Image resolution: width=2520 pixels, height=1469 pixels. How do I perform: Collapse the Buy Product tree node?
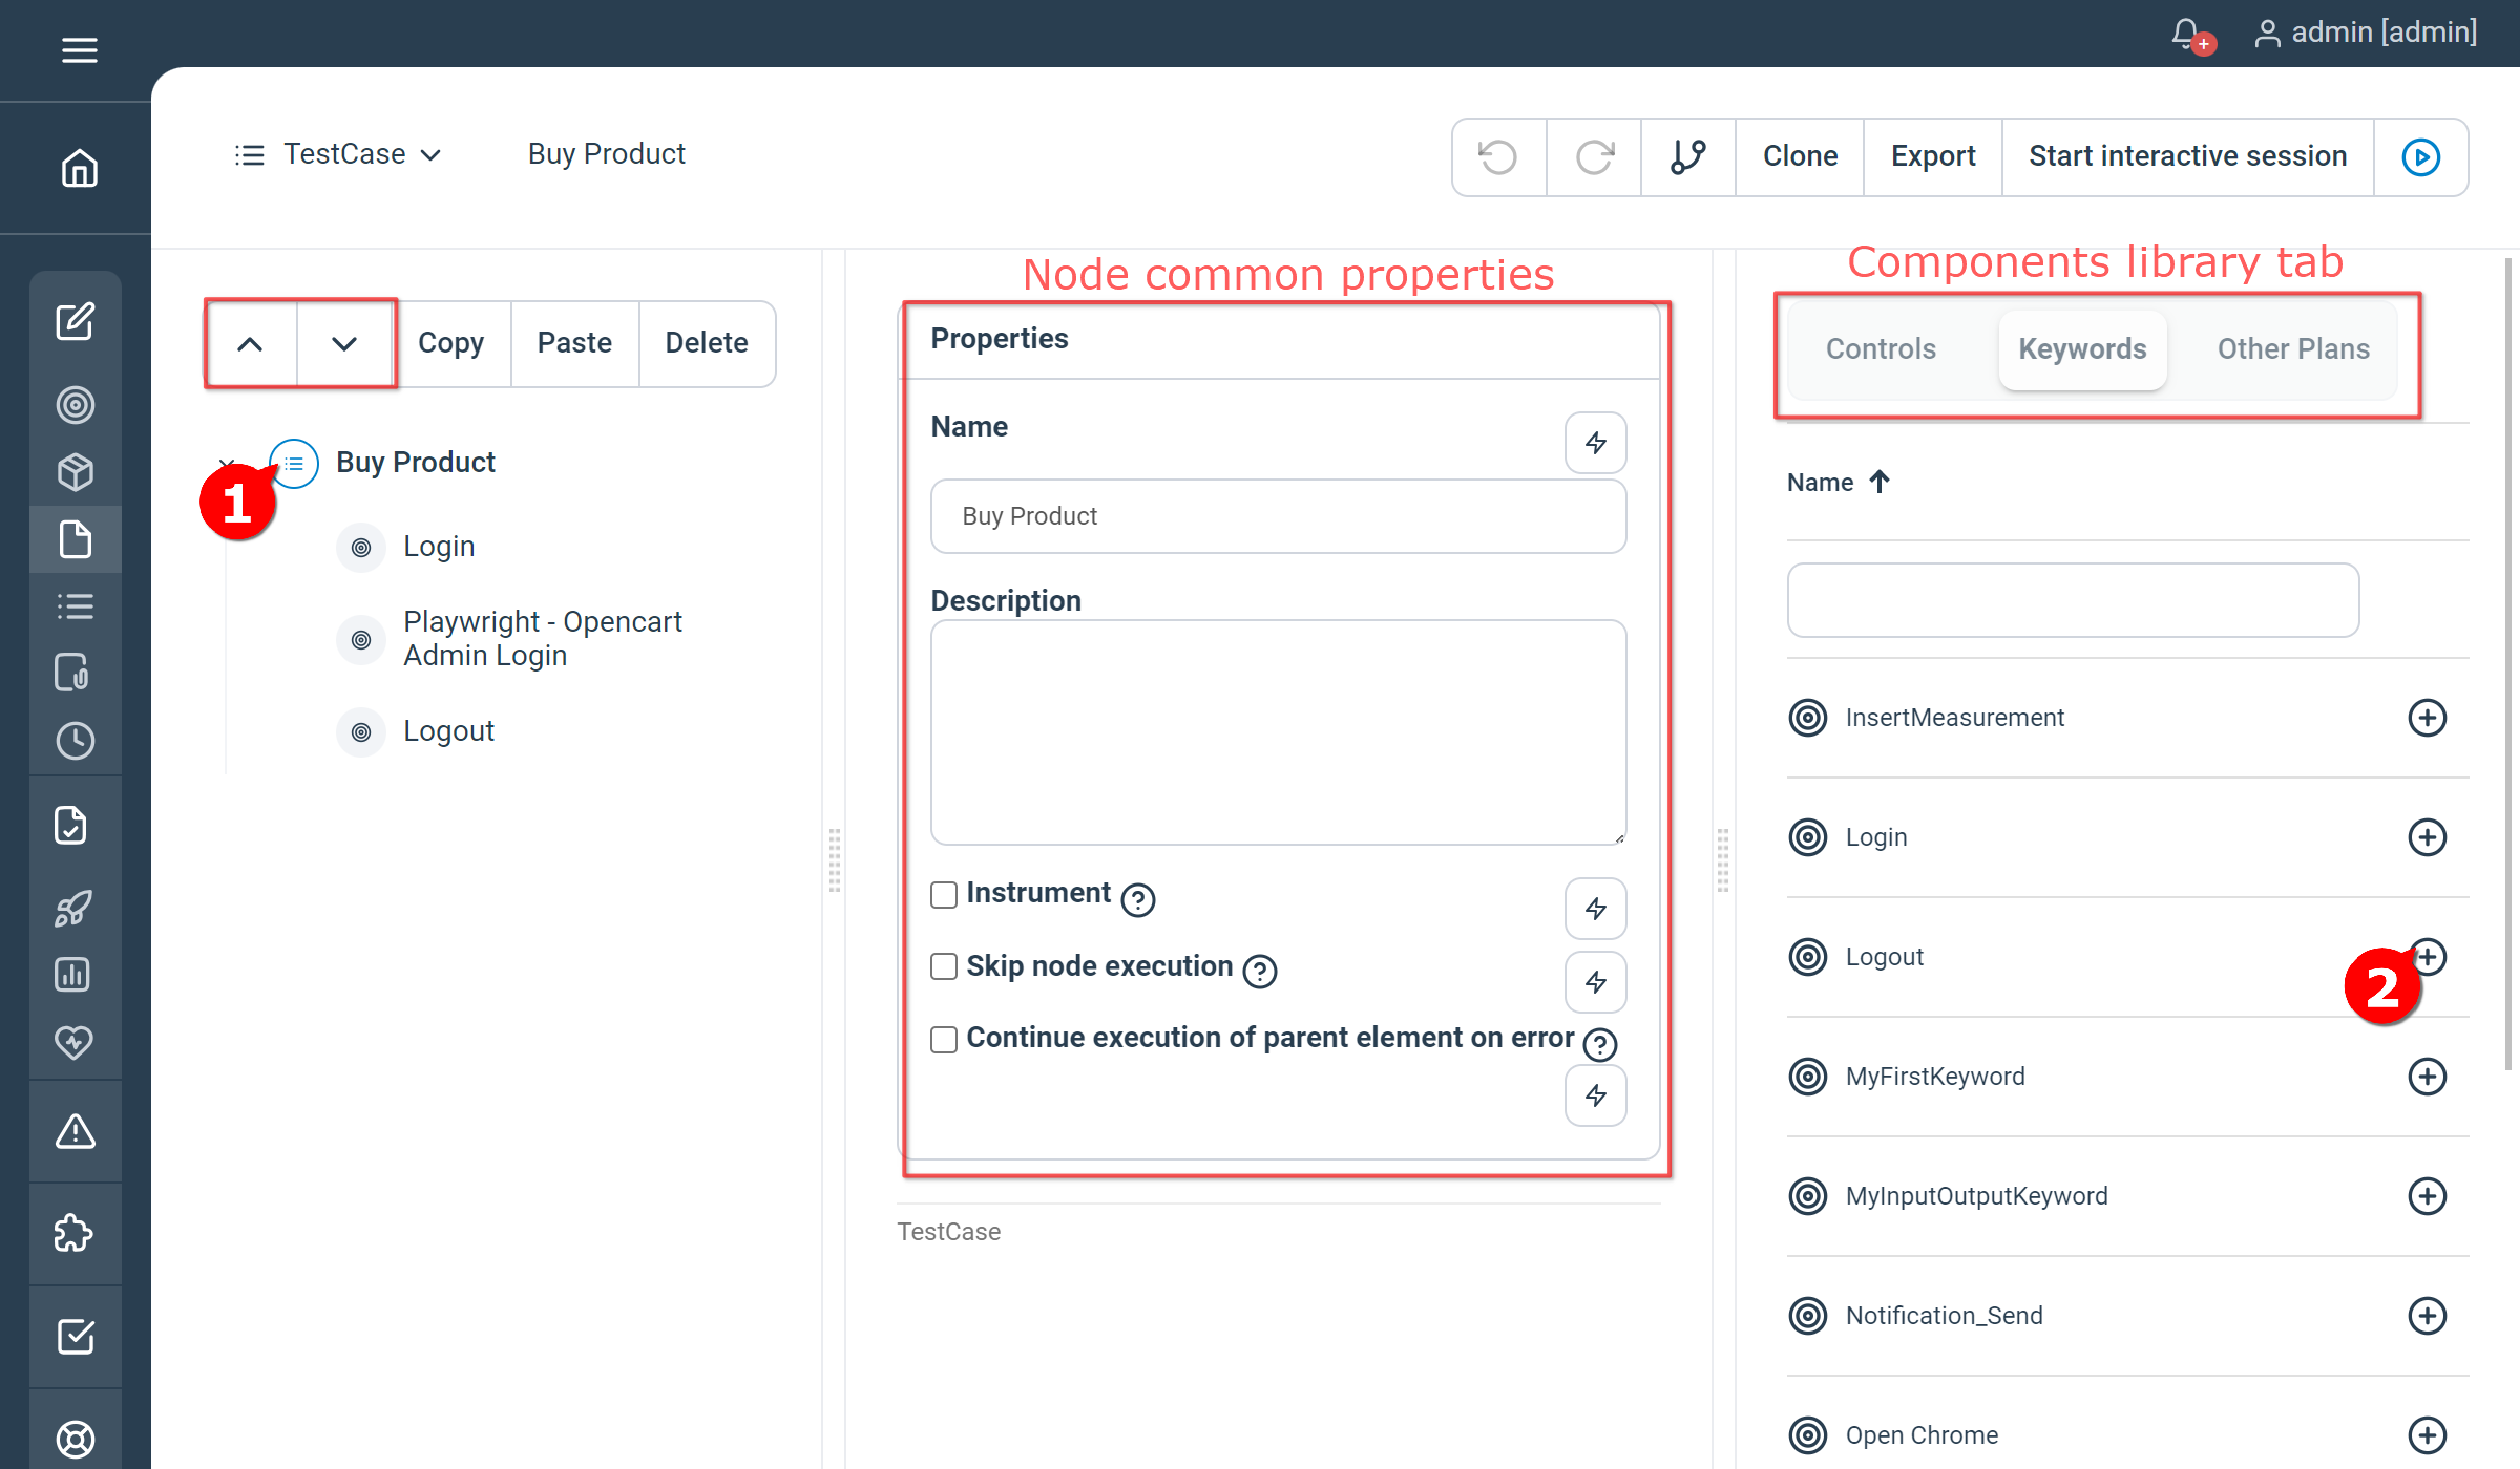click(x=227, y=463)
